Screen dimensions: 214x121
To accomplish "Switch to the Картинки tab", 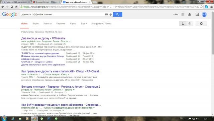I will coord(61,24).
